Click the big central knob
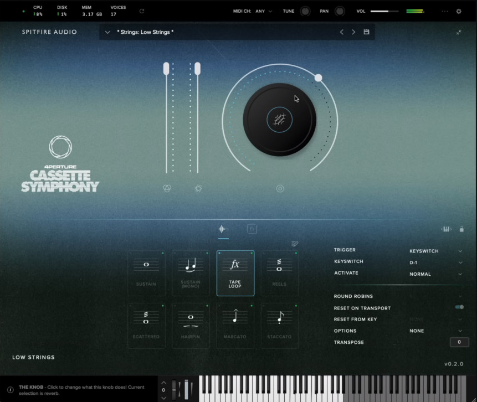Screen dimensions: 477x402 pos(280,120)
